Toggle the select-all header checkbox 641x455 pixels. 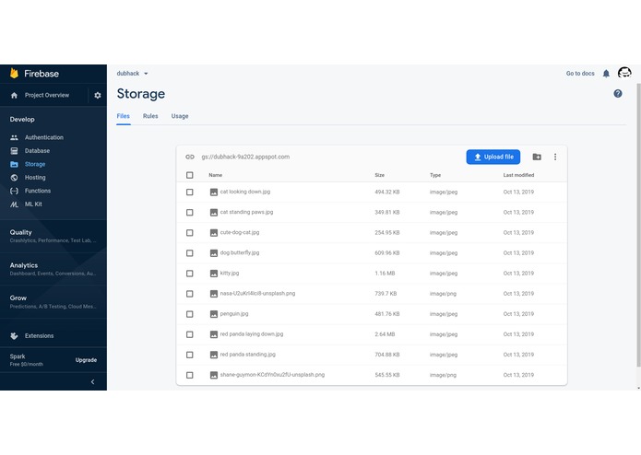pos(190,175)
